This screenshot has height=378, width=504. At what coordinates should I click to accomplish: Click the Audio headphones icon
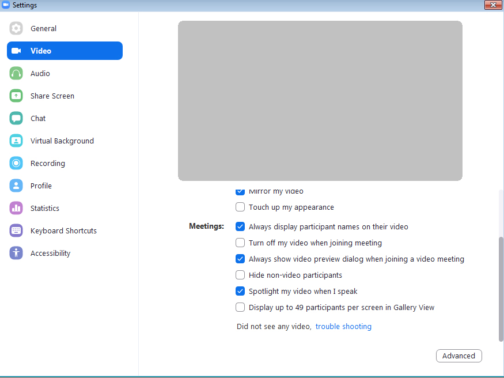pos(16,73)
